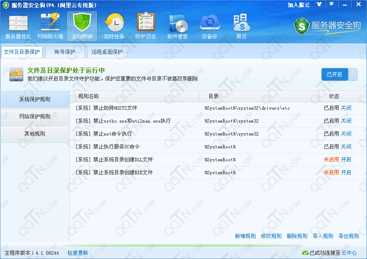Screen dimensions: 367x259
Task: Select row 禁止执行服务SC命令
Action: pyautogui.click(x=218, y=147)
